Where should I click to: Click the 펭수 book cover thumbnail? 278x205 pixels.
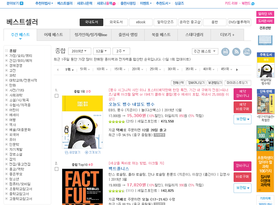(82, 122)
